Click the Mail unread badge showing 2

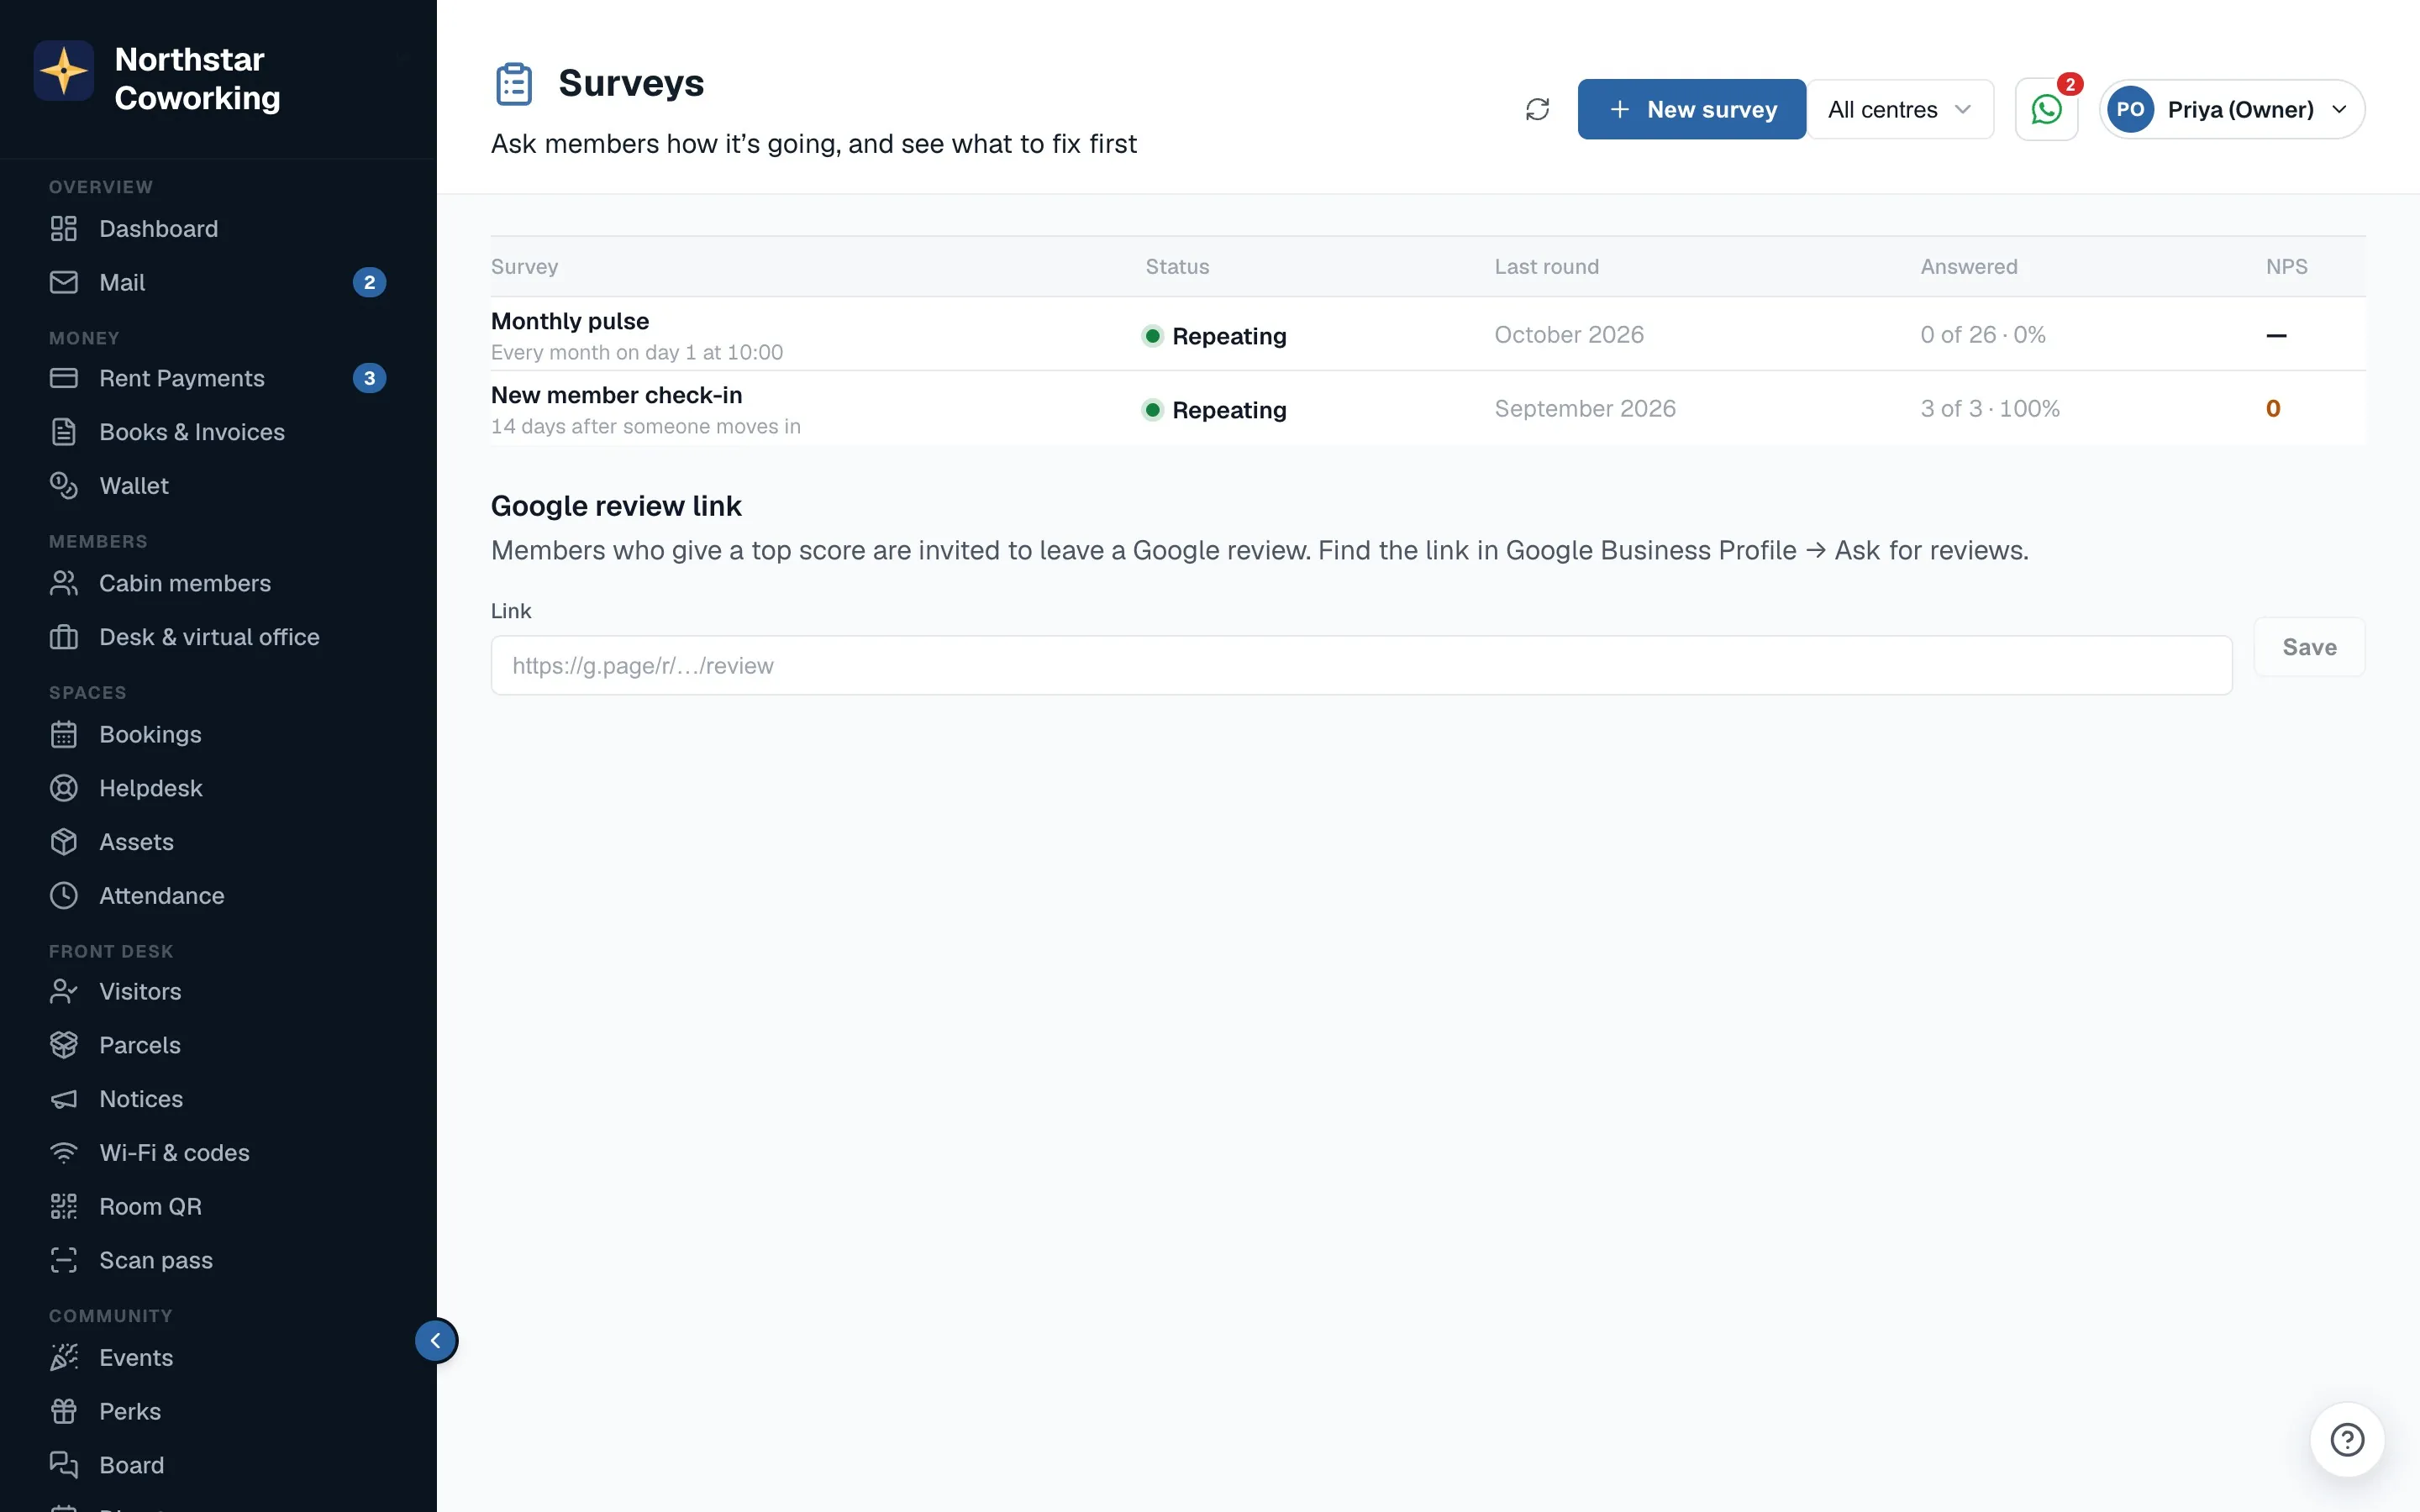tap(369, 283)
